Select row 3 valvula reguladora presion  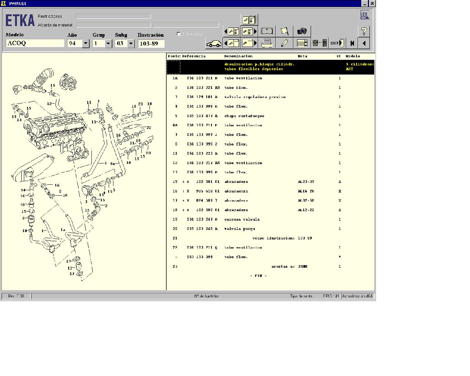(x=271, y=97)
